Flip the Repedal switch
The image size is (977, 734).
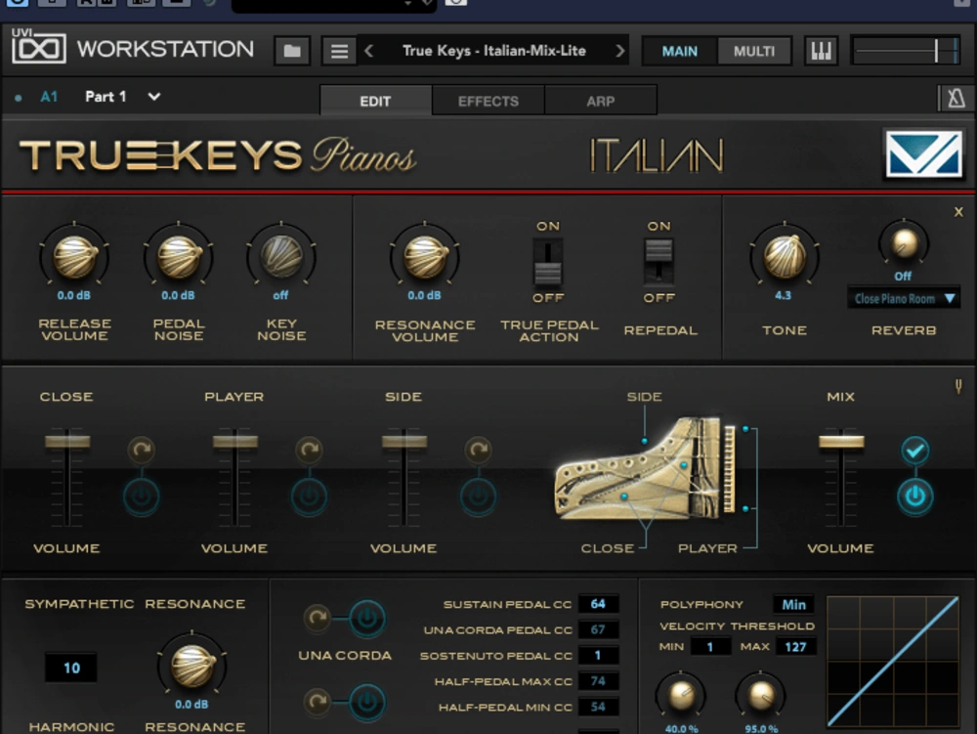click(x=658, y=260)
